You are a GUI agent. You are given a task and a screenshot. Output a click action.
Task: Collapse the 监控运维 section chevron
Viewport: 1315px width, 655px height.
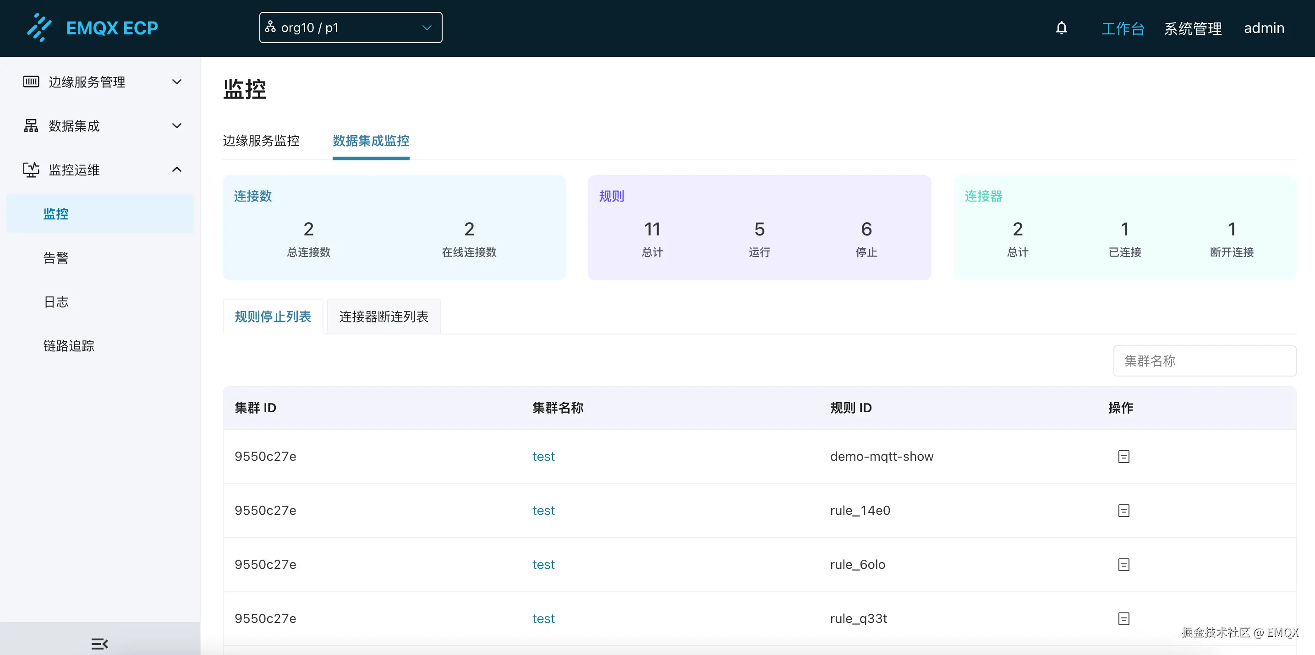(x=176, y=169)
